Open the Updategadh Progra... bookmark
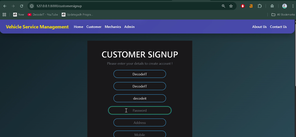Image resolution: width=296 pixels, height=137 pixels. pos(77,14)
